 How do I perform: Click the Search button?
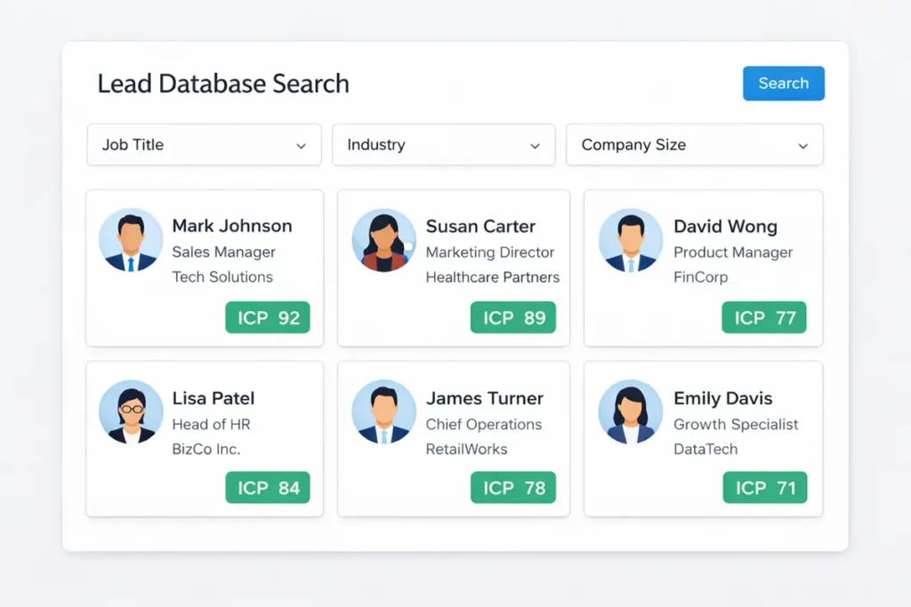[x=783, y=83]
